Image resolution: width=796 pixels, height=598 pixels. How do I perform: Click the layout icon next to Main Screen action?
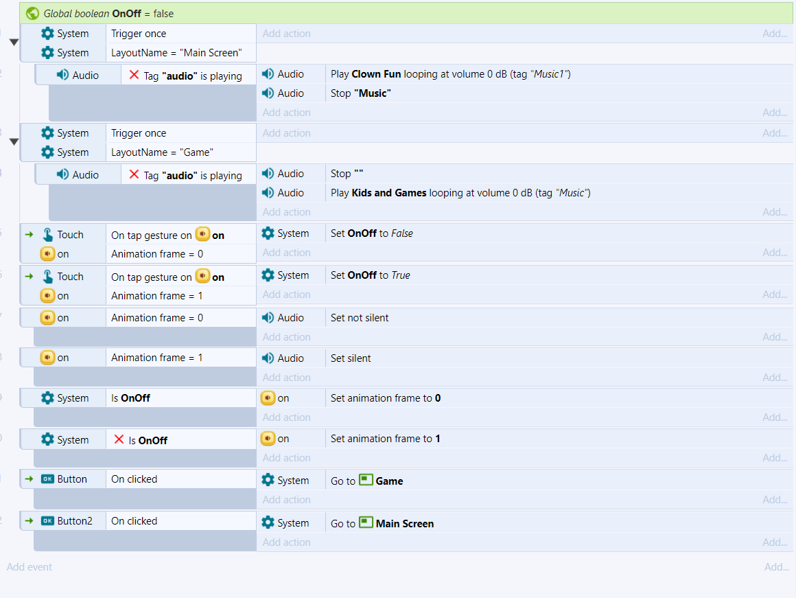coord(366,523)
